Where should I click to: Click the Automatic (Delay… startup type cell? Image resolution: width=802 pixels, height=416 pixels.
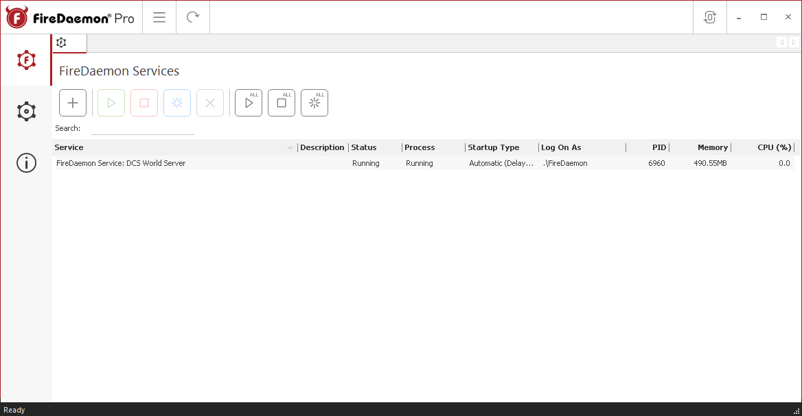tap(501, 163)
